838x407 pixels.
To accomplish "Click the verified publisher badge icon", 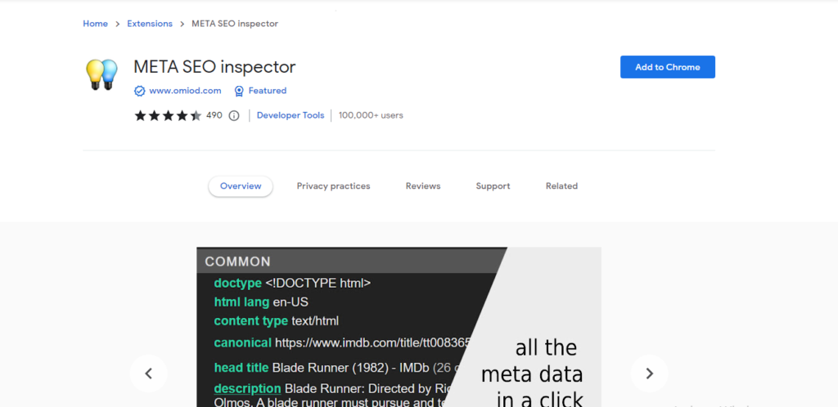I will click(x=139, y=91).
